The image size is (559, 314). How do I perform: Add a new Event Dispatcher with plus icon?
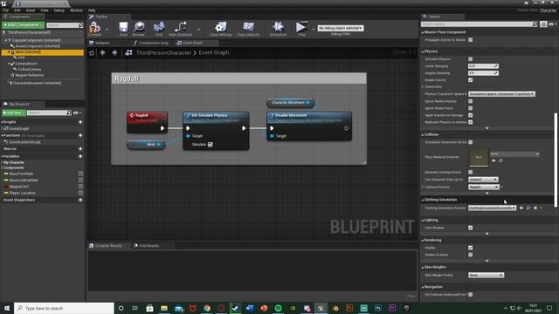coord(80,200)
